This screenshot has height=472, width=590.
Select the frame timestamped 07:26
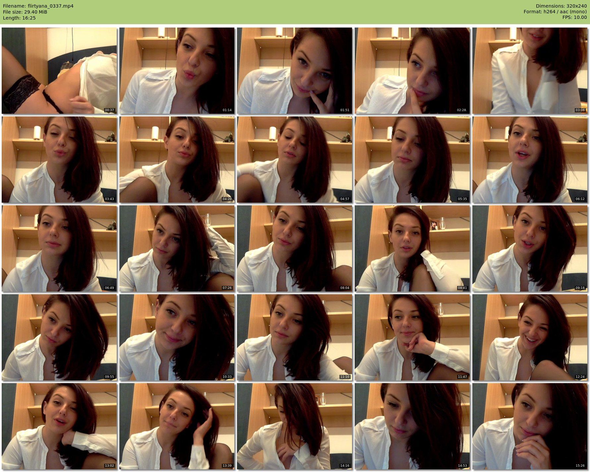coord(177,248)
